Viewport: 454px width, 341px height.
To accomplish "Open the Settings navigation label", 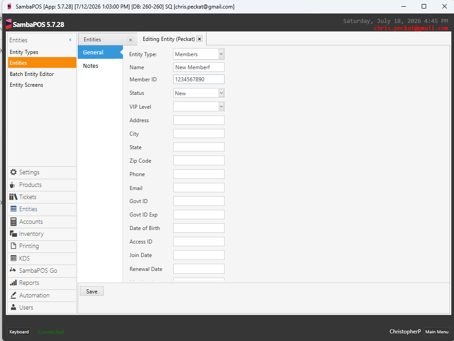I will coord(29,172).
